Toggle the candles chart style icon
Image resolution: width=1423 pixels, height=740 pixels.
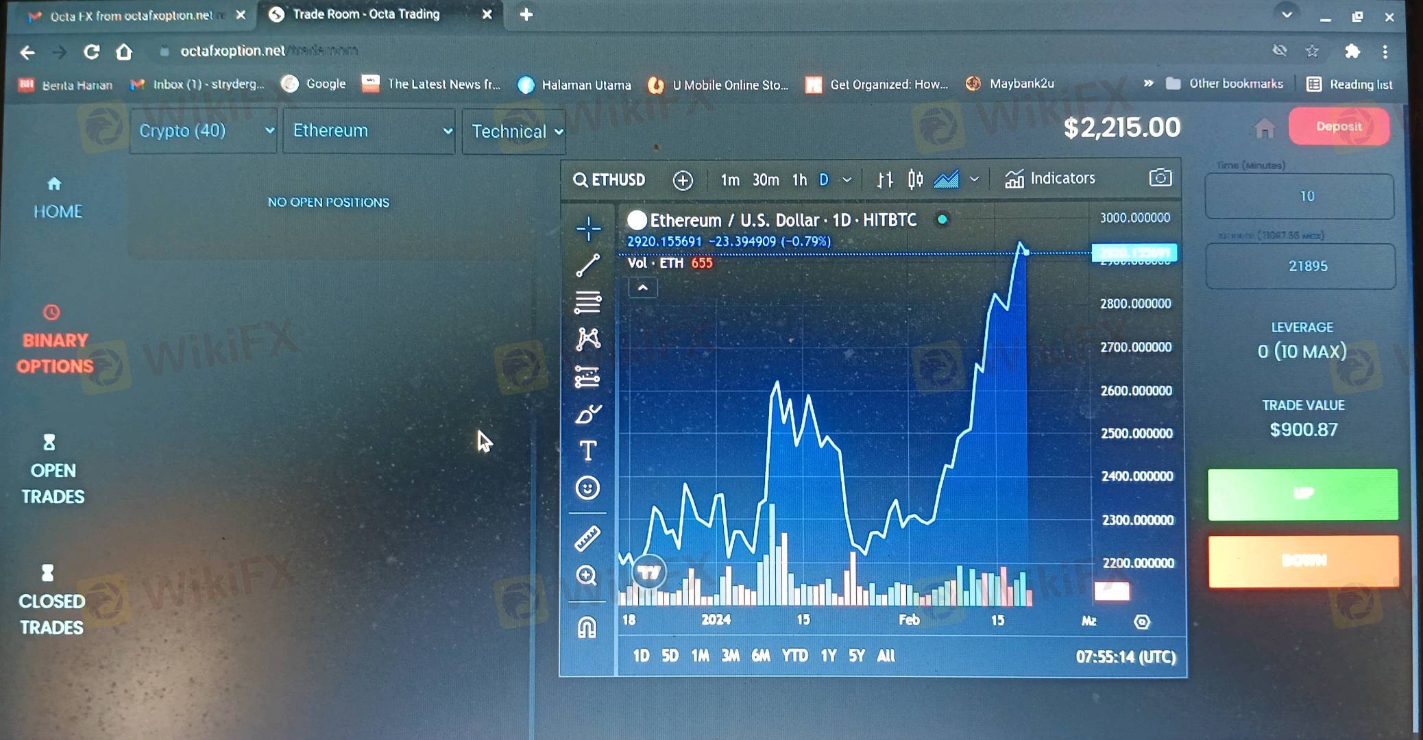click(915, 180)
